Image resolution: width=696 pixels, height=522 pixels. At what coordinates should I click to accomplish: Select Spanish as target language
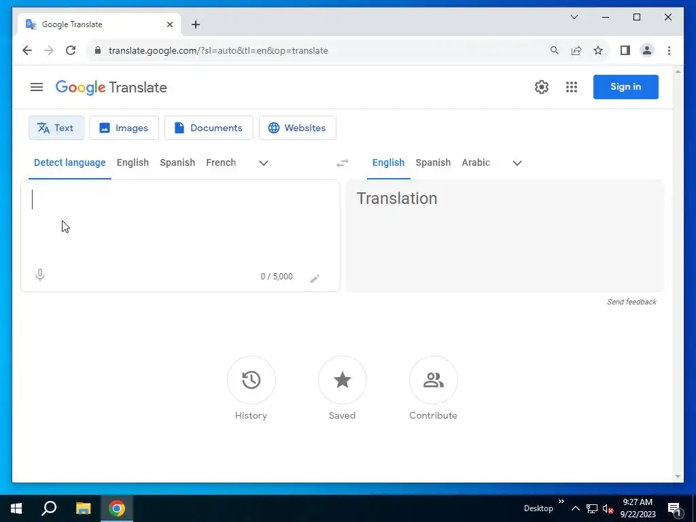coord(433,162)
